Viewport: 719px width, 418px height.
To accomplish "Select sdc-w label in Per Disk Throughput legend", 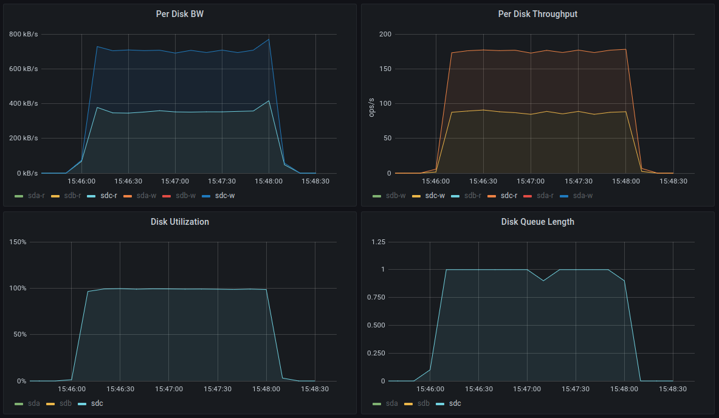I will pos(435,196).
